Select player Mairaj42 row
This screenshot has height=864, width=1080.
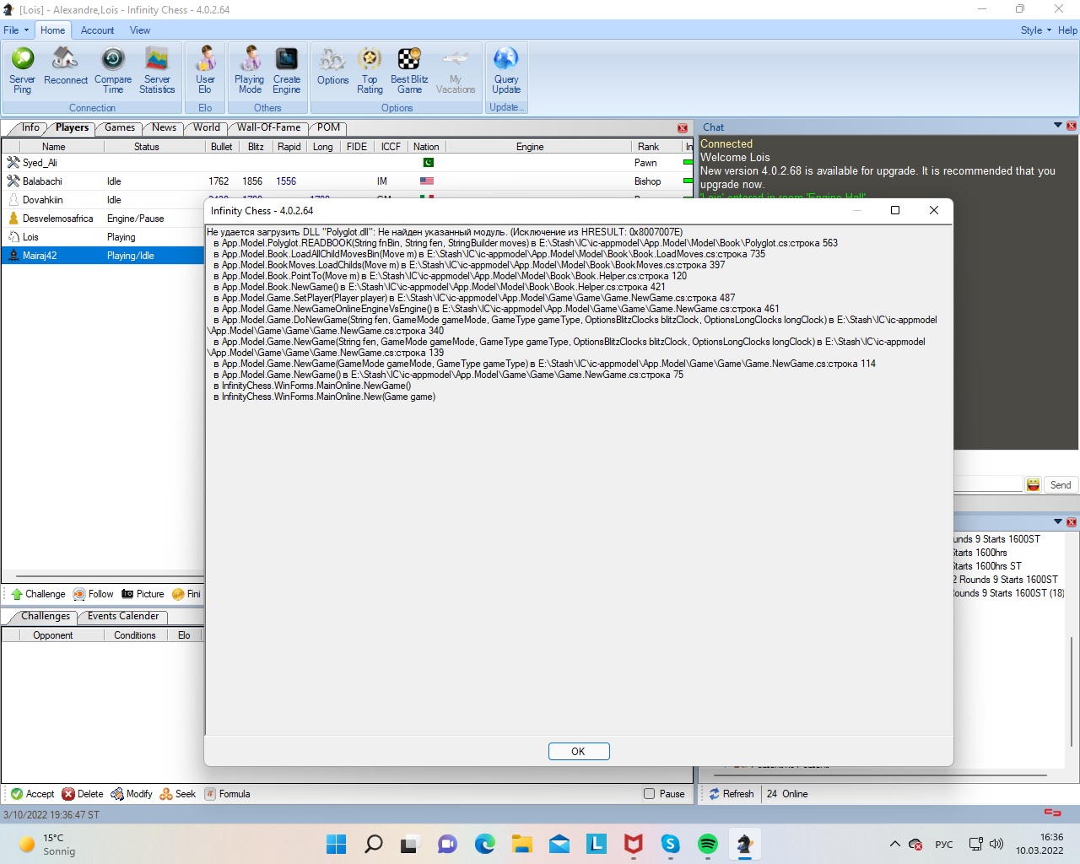tap(105, 256)
